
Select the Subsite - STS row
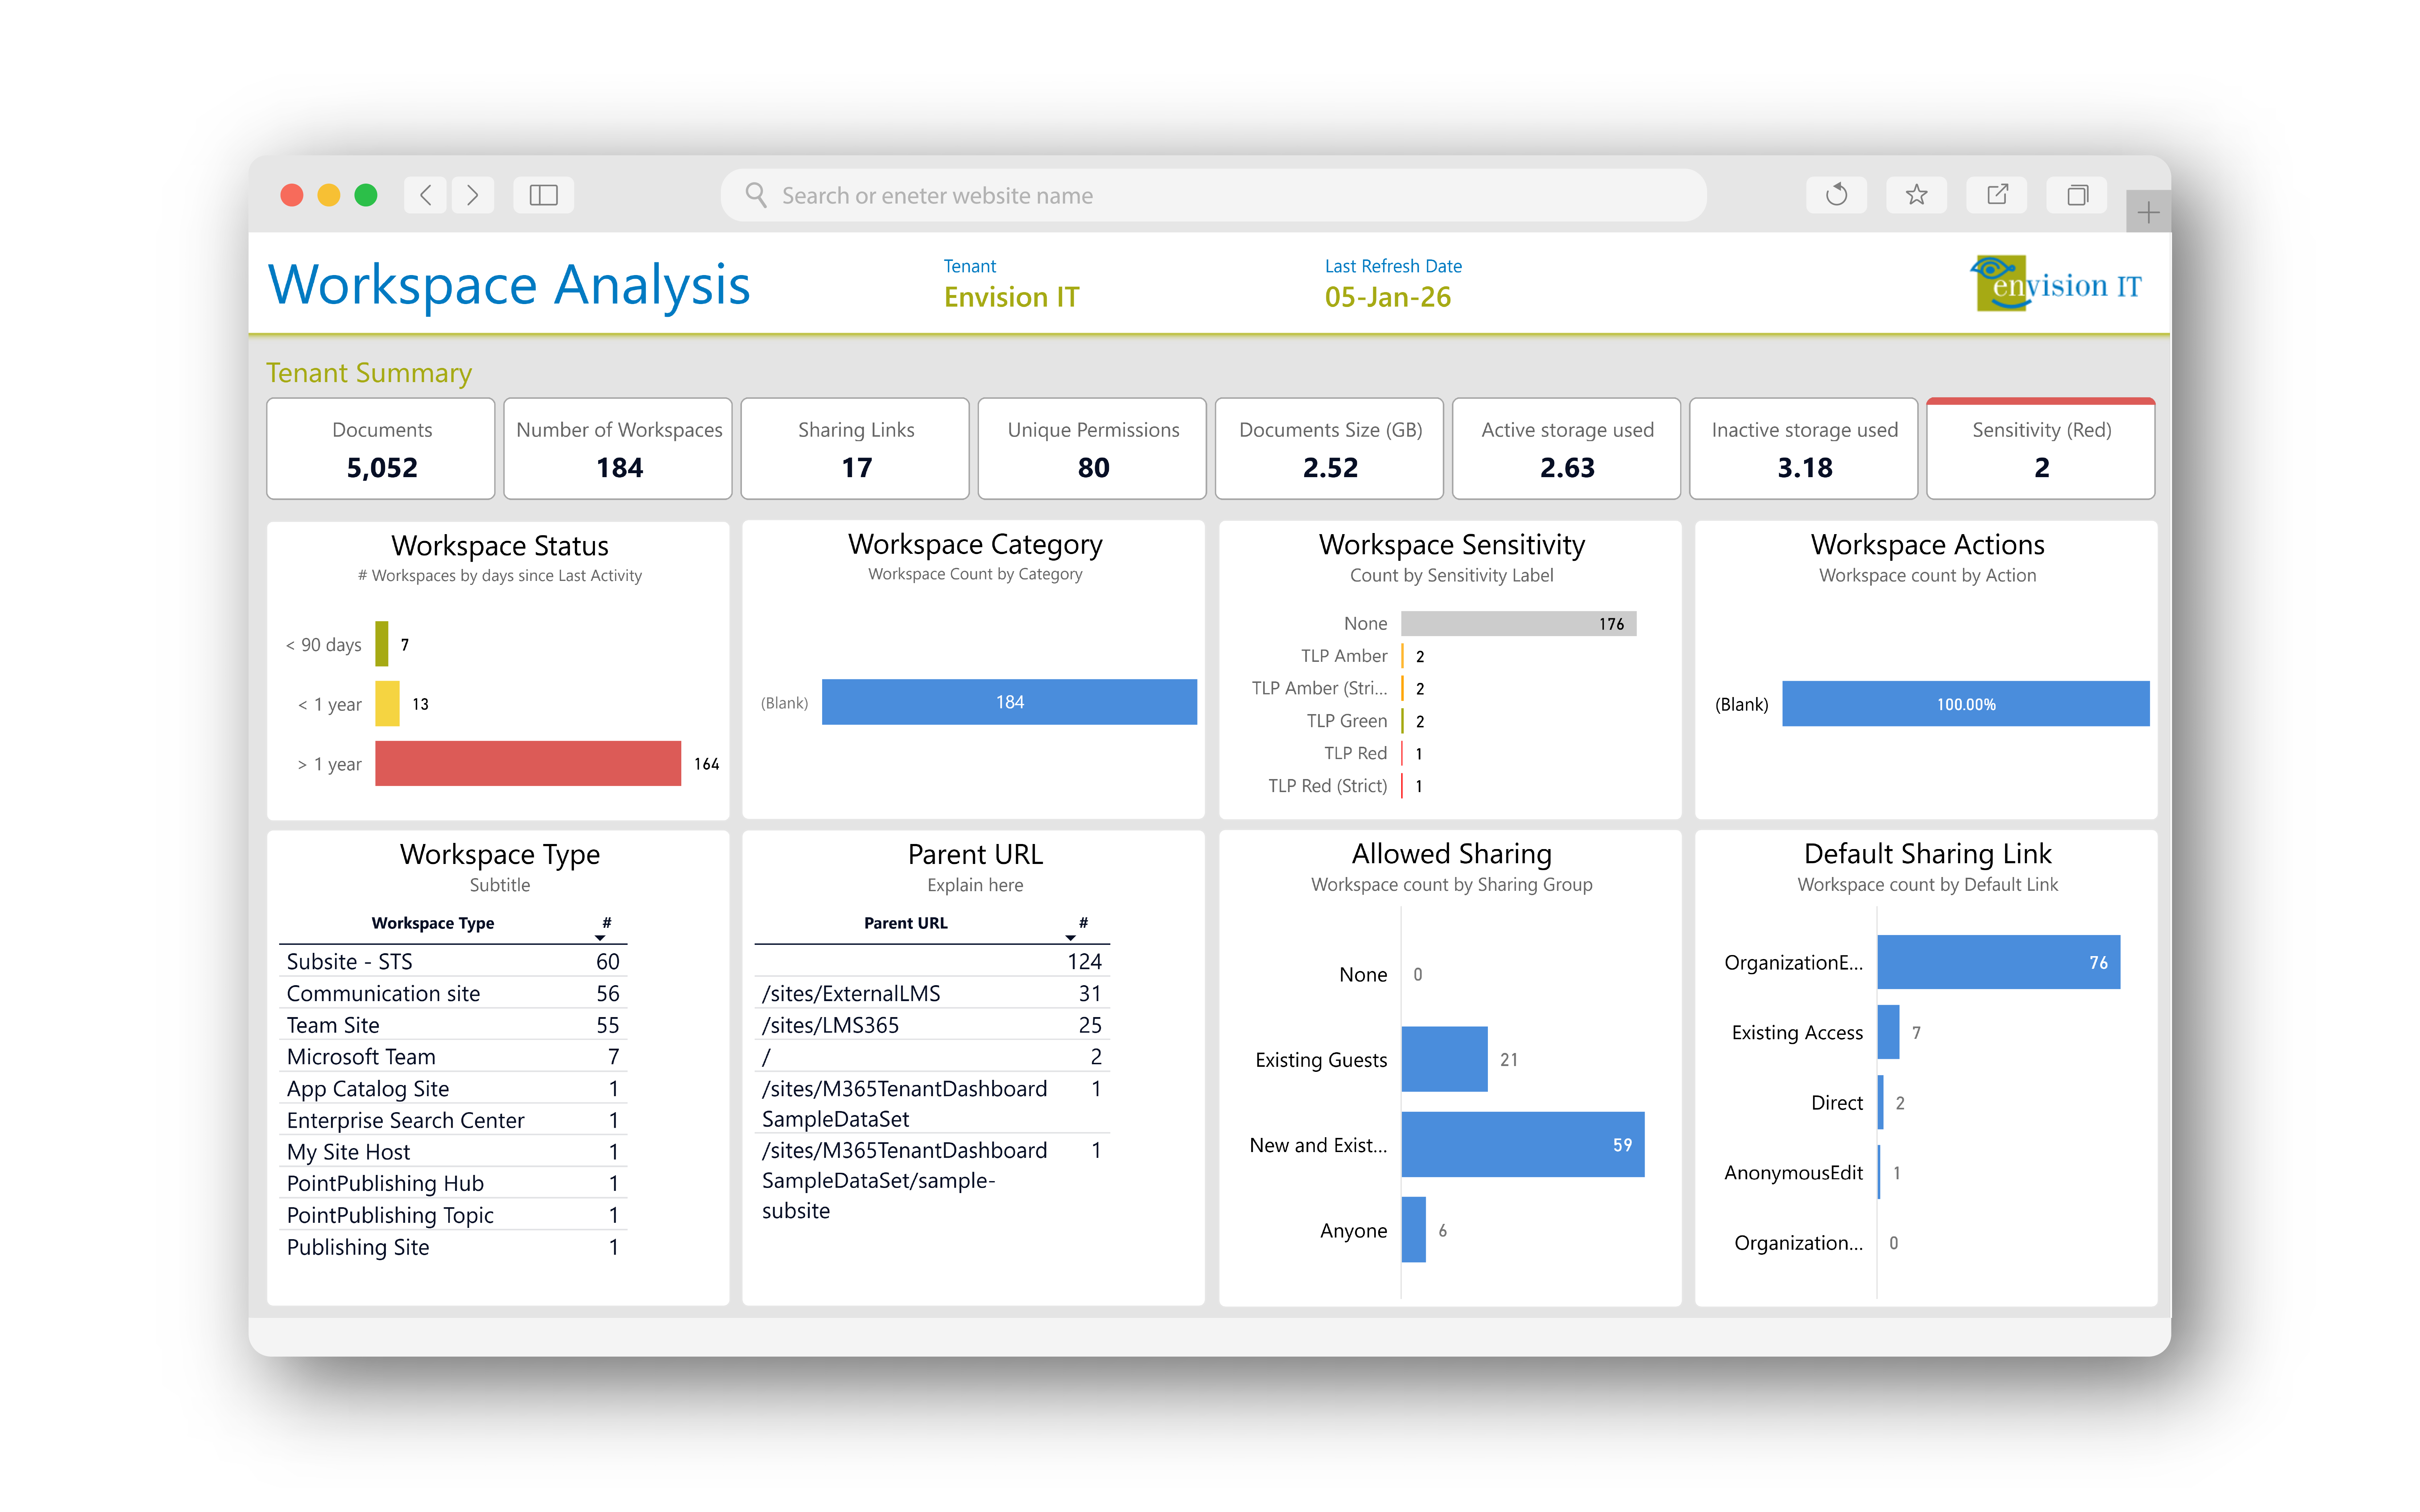453,961
